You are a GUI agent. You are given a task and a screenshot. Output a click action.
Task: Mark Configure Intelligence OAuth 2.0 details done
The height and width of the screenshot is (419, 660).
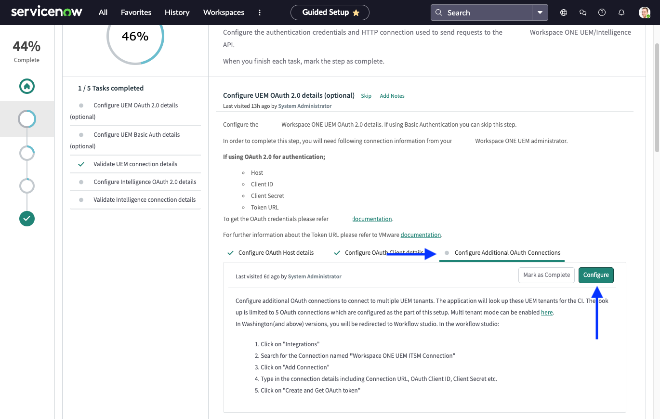82,182
